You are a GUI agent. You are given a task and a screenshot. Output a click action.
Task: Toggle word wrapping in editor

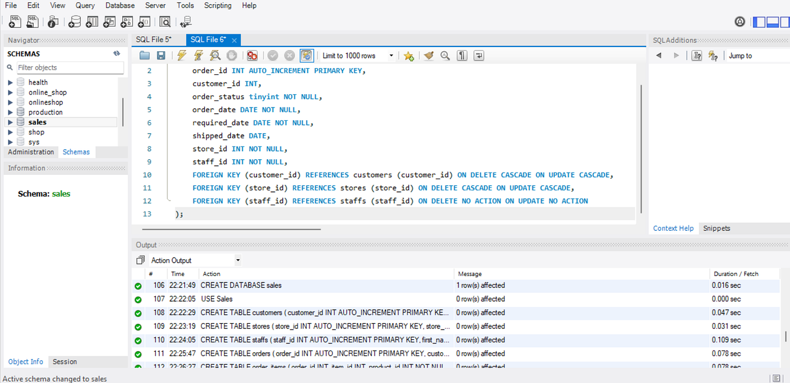pyautogui.click(x=479, y=56)
